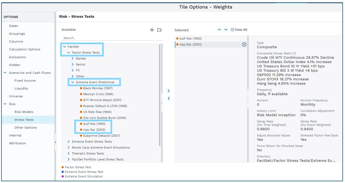This screenshot has height=183, width=345.
Task: Click the Available list vertical scrollbar
Action: click(160, 95)
